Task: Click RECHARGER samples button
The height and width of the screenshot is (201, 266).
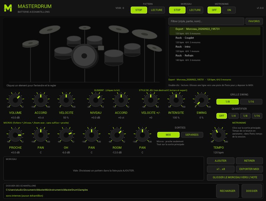Action: click(228, 191)
